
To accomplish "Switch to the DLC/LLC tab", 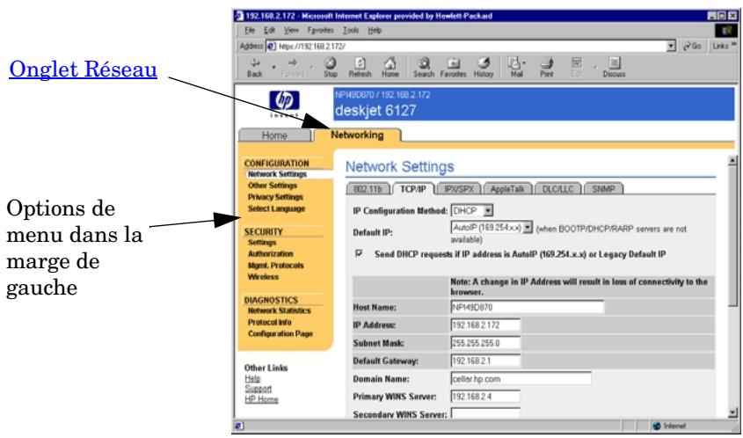I will (x=557, y=189).
